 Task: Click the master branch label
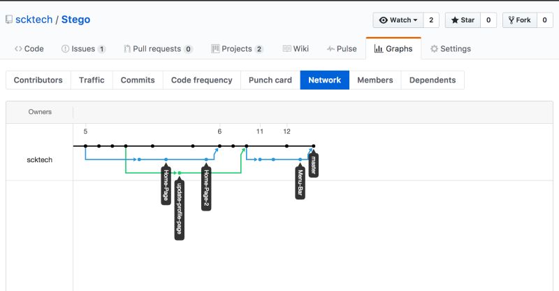[314, 165]
